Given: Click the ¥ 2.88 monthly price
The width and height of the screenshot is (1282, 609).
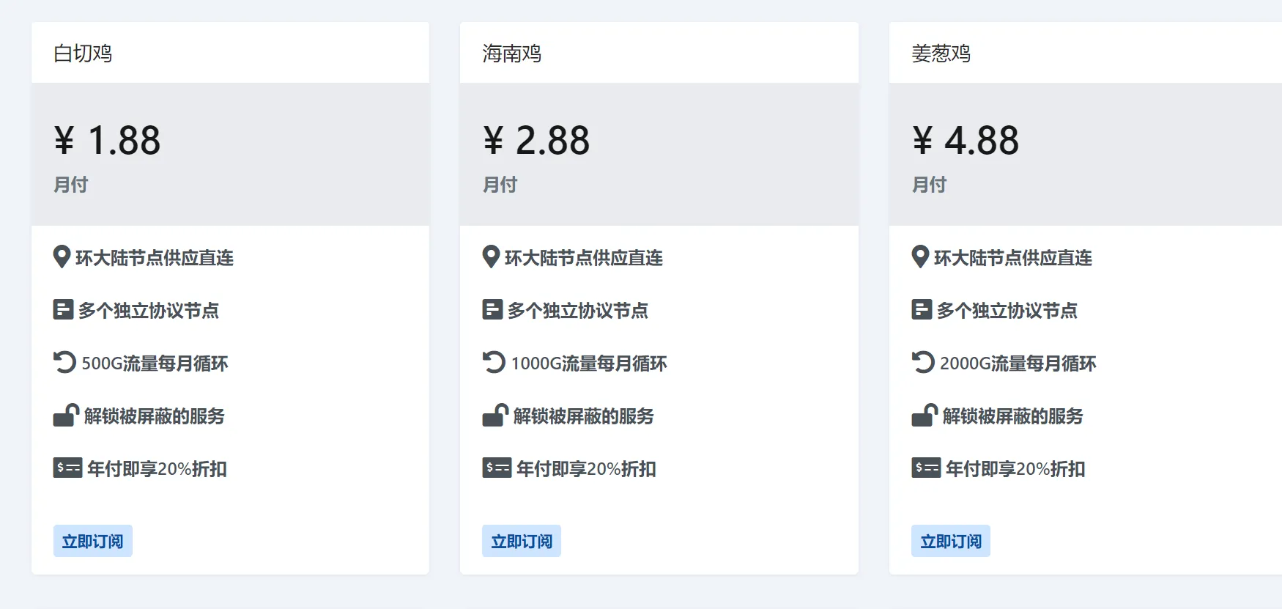Looking at the screenshot, I should 537,140.
